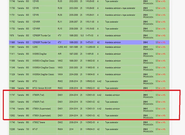Click years cell 1981-1986
Viewport: 185px width, 135px height.
click(x=73, y=47)
